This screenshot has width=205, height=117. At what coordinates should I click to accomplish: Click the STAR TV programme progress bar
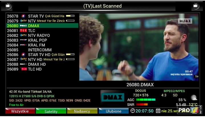(x=70, y=16)
